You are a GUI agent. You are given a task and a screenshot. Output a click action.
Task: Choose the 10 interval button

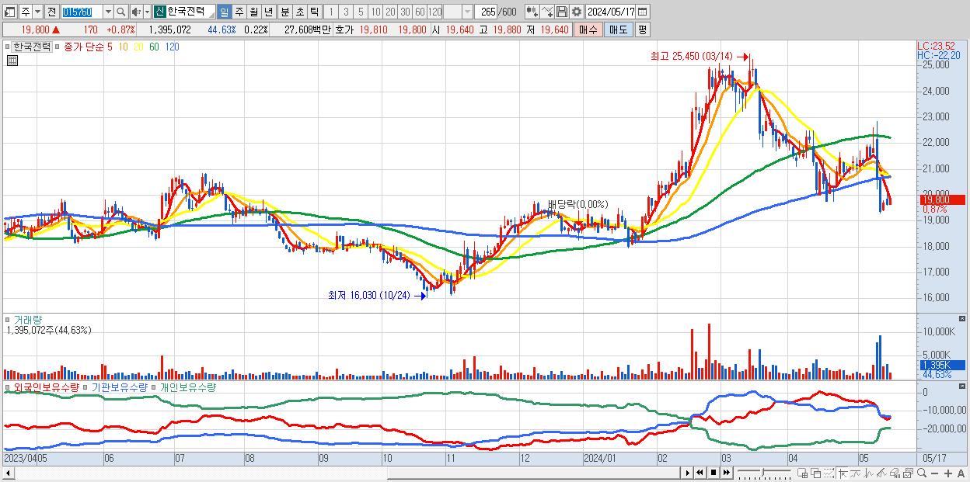[x=375, y=12]
